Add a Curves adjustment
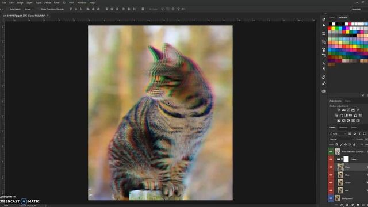The width and height of the screenshot is (368, 207). tap(348, 110)
